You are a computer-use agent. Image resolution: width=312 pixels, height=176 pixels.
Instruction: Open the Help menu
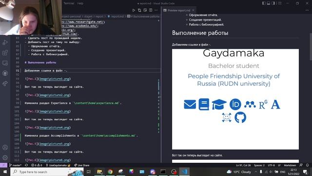[x=80, y=3]
